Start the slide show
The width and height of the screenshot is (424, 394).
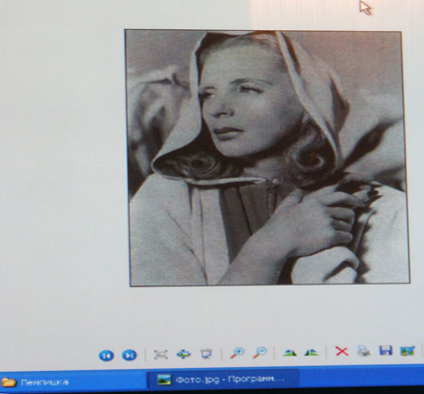(x=206, y=354)
